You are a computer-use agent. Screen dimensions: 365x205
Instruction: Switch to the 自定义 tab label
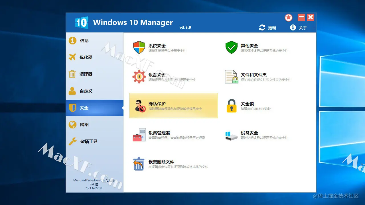click(86, 91)
